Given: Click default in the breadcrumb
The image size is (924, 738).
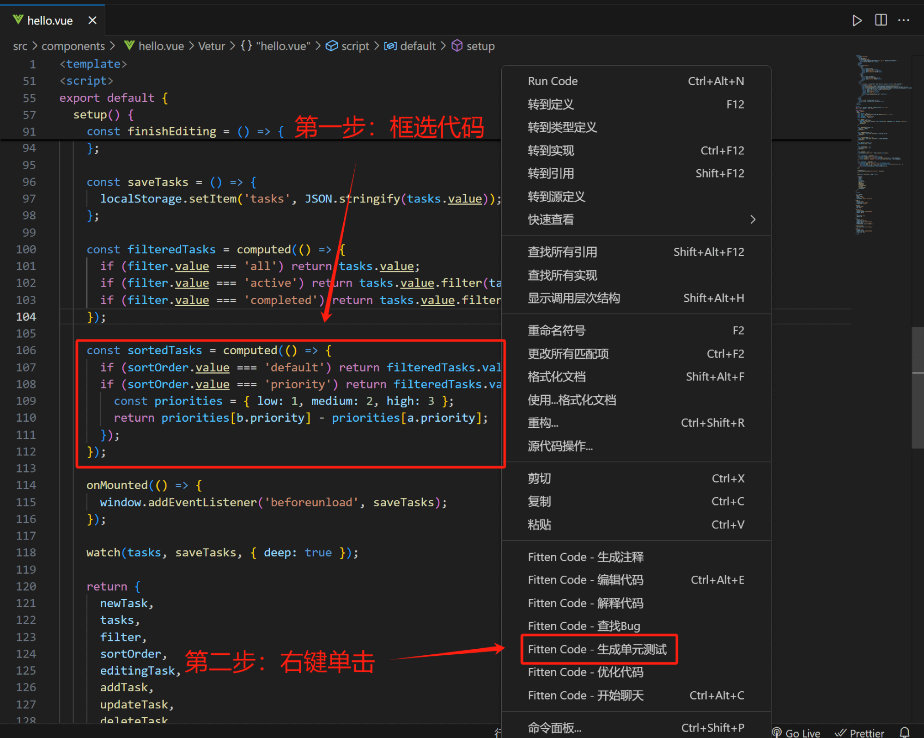Looking at the screenshot, I should [410, 46].
